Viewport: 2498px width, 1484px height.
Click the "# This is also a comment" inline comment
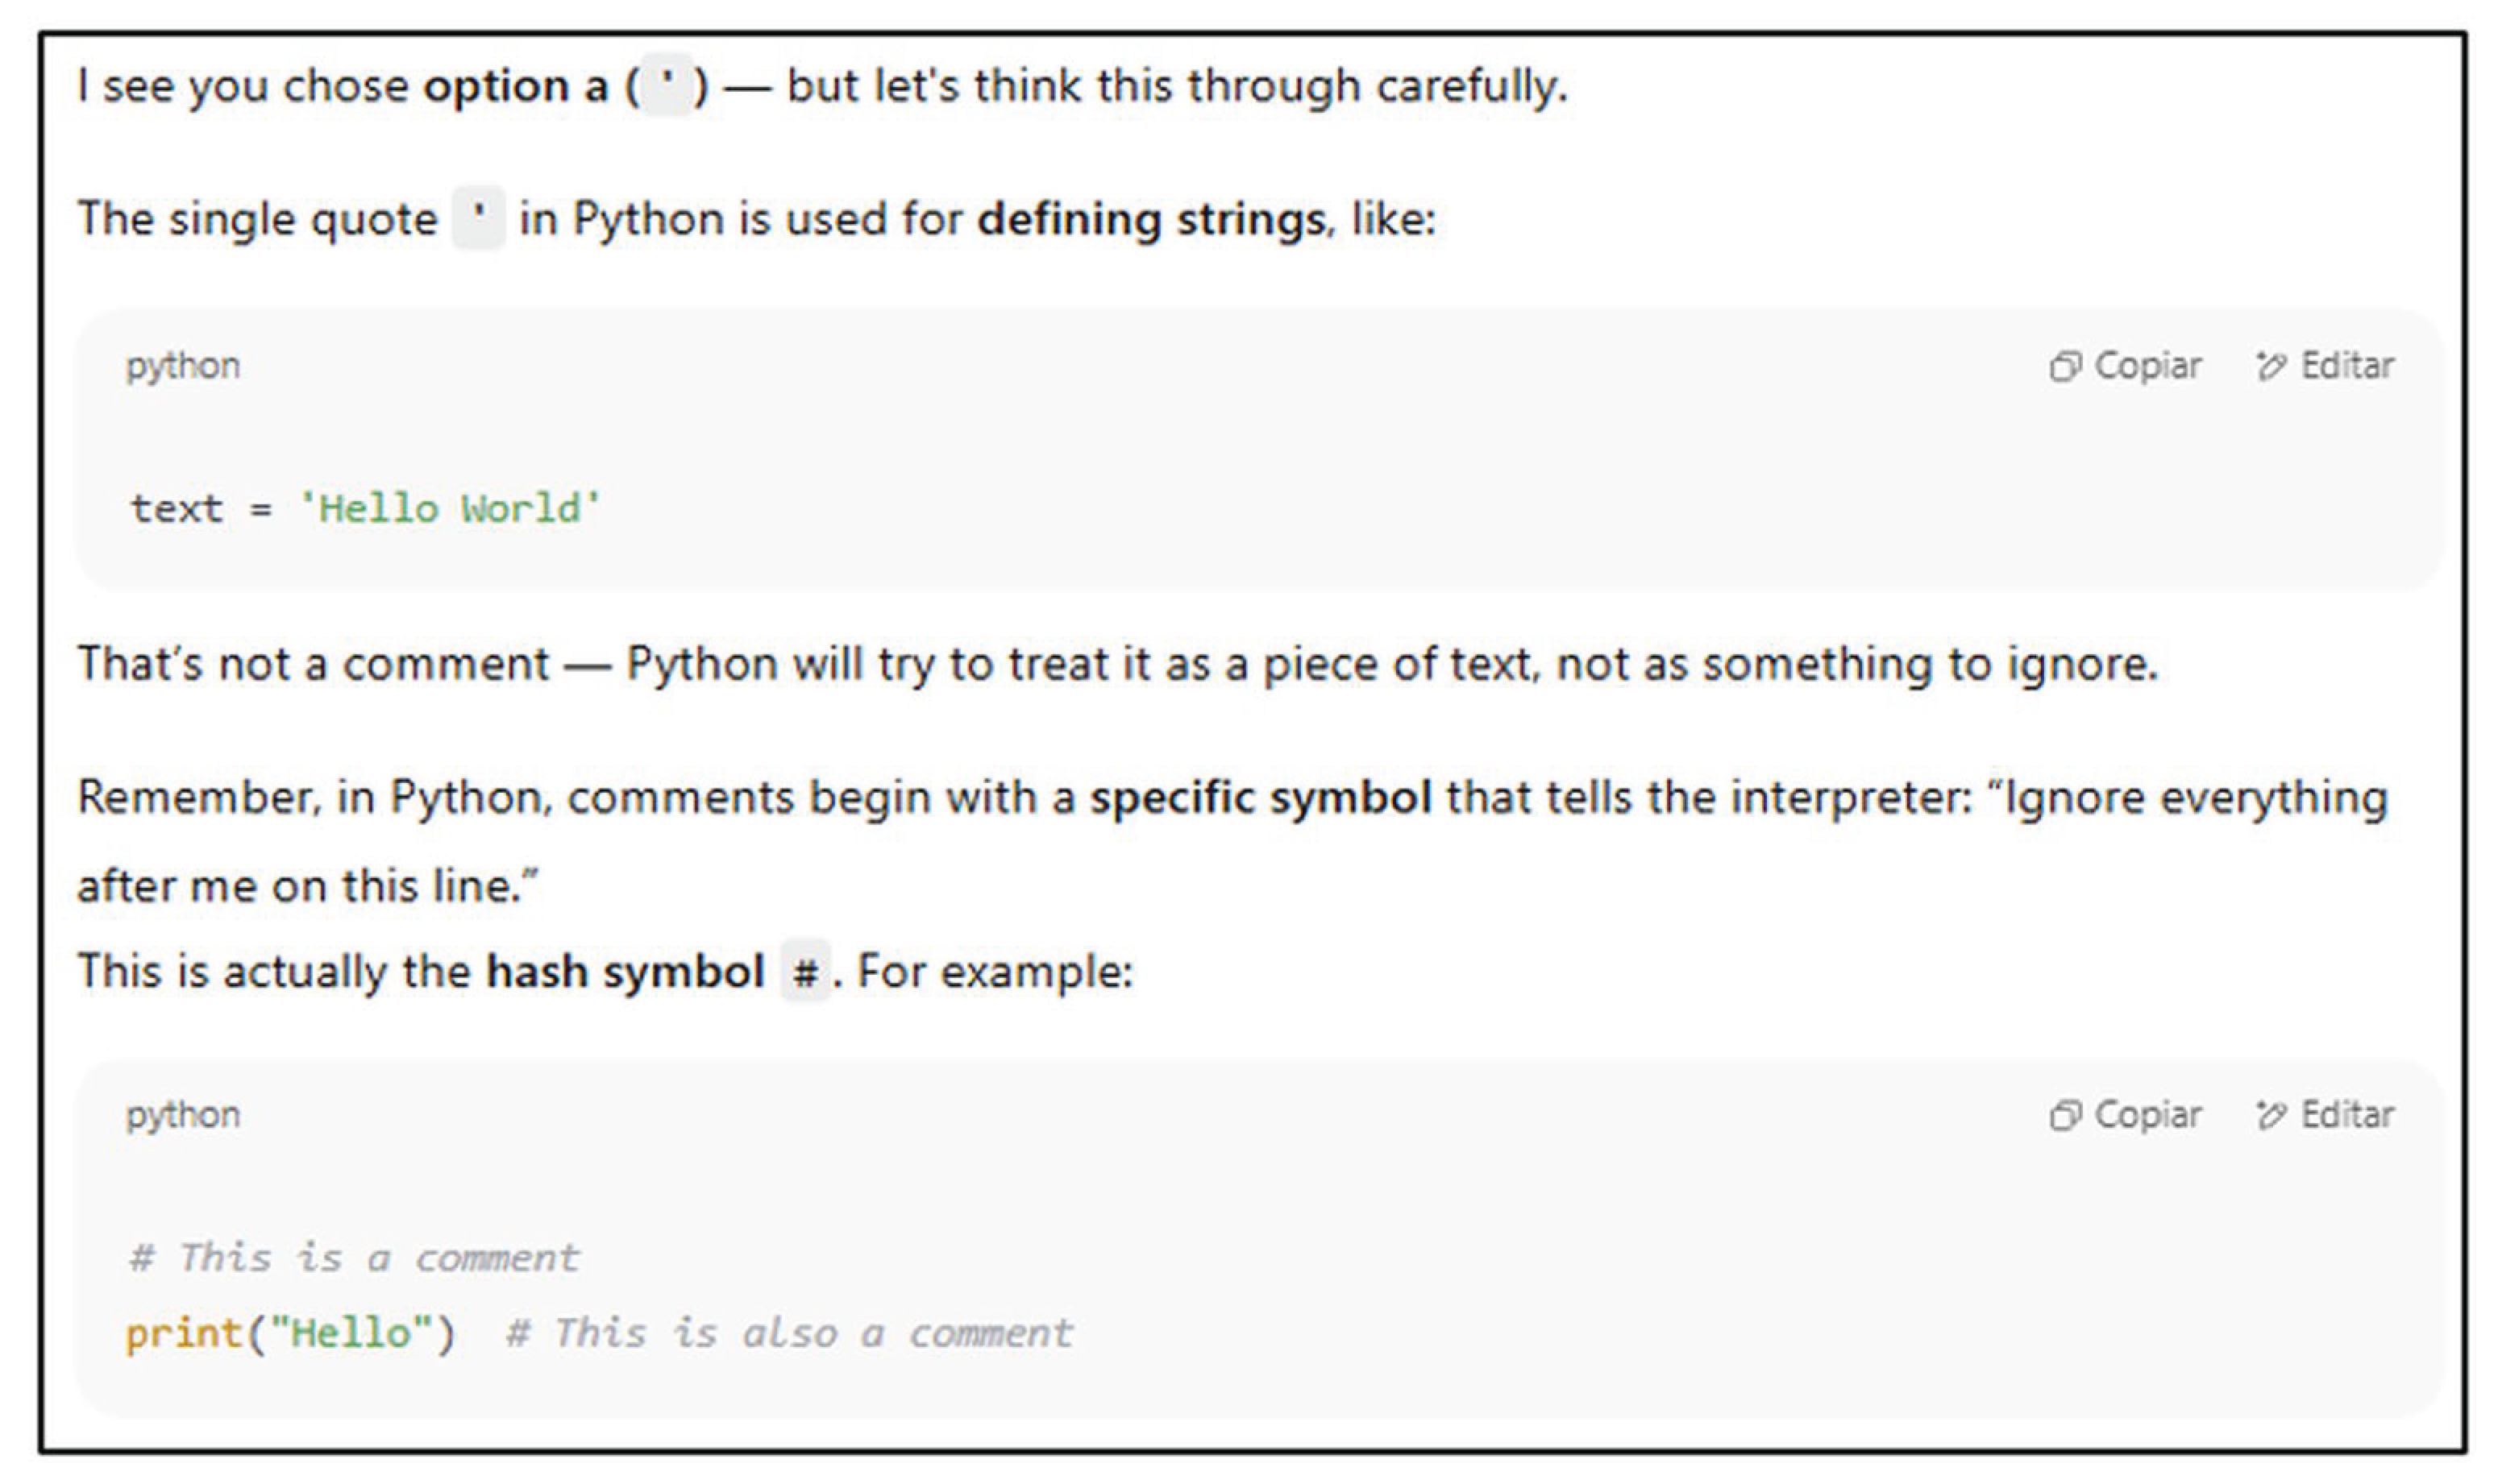[x=788, y=1334]
